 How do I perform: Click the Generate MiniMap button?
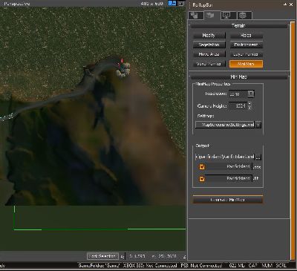pos(228,200)
